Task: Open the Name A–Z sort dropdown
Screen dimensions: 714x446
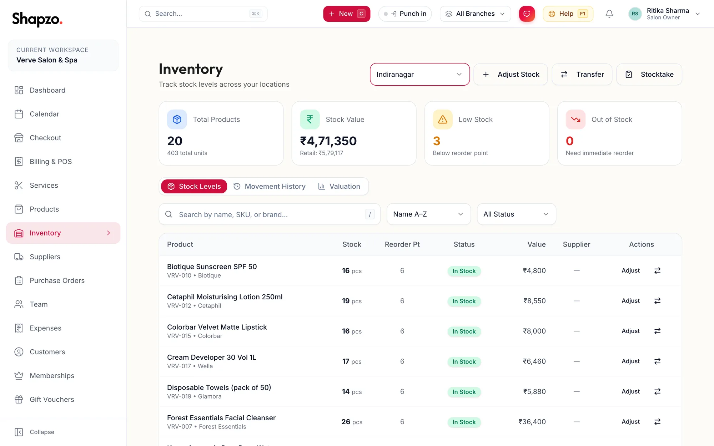Action: coord(429,214)
